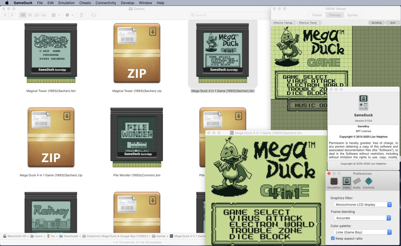Click 'Magical Tower (1993)(Sachen).bin' file name

click(x=51, y=91)
